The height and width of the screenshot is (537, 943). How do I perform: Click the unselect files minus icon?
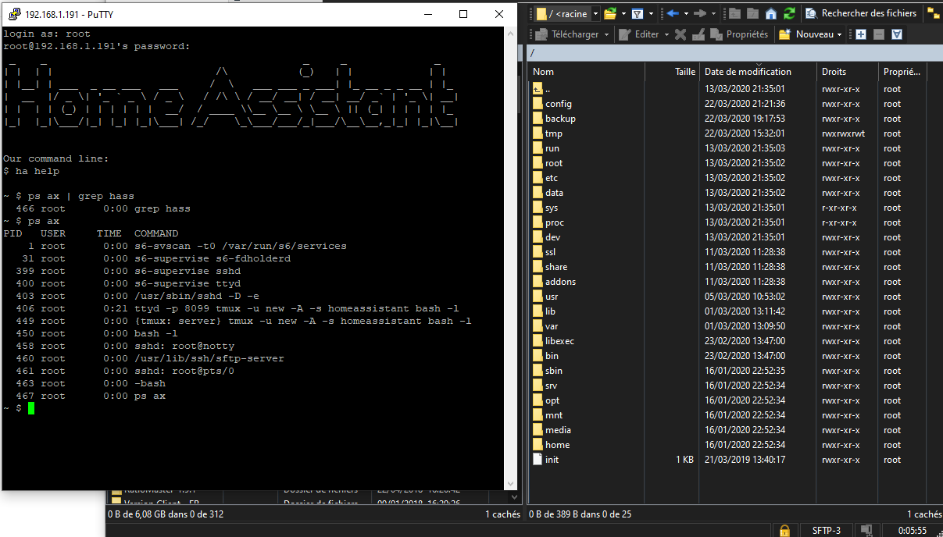click(879, 34)
